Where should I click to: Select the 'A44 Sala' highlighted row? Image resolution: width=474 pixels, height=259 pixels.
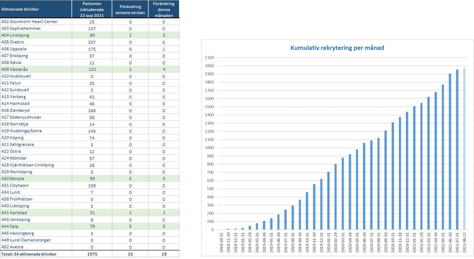click(90, 226)
